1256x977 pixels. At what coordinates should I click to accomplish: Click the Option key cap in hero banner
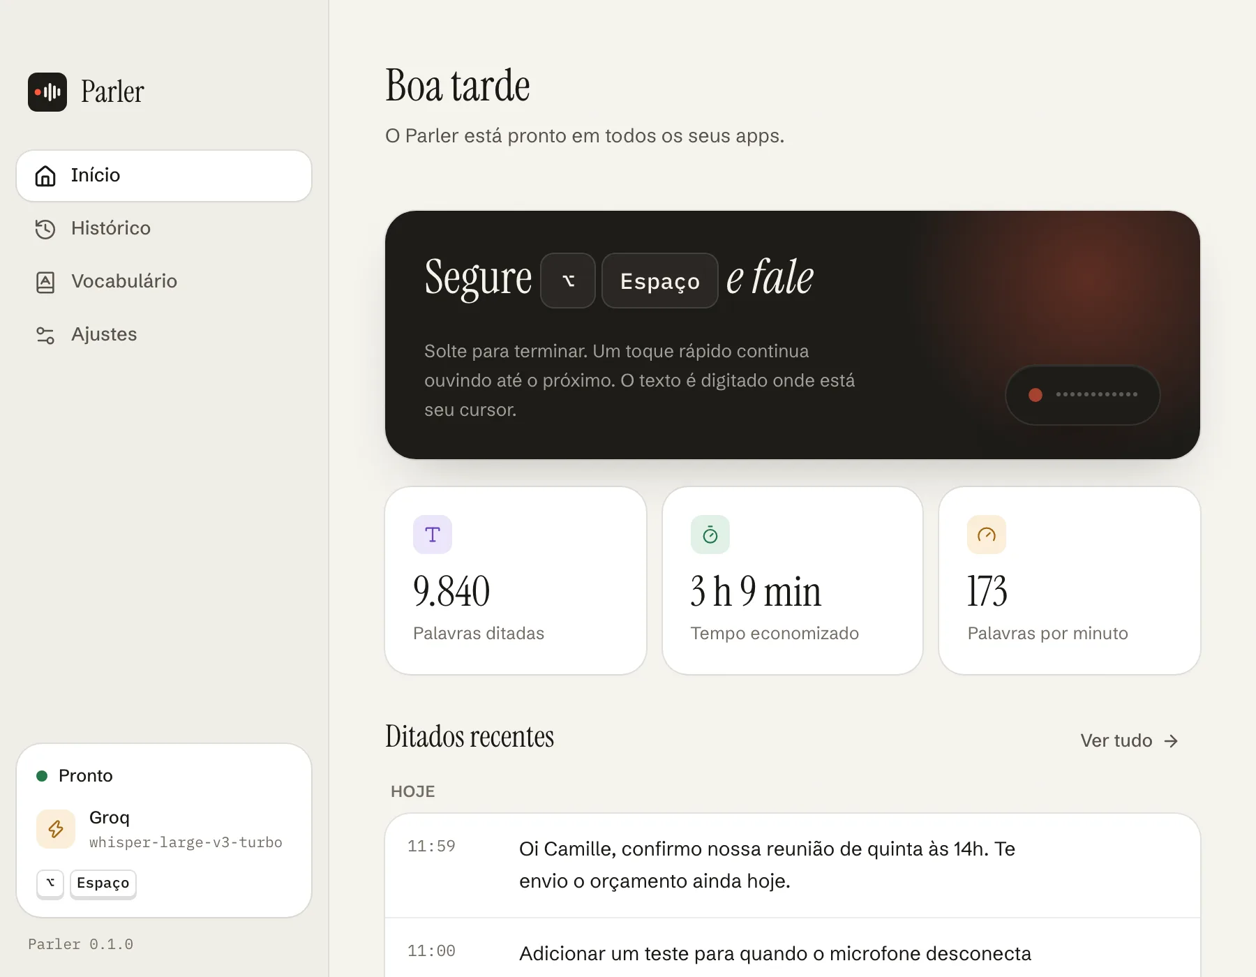(x=568, y=281)
